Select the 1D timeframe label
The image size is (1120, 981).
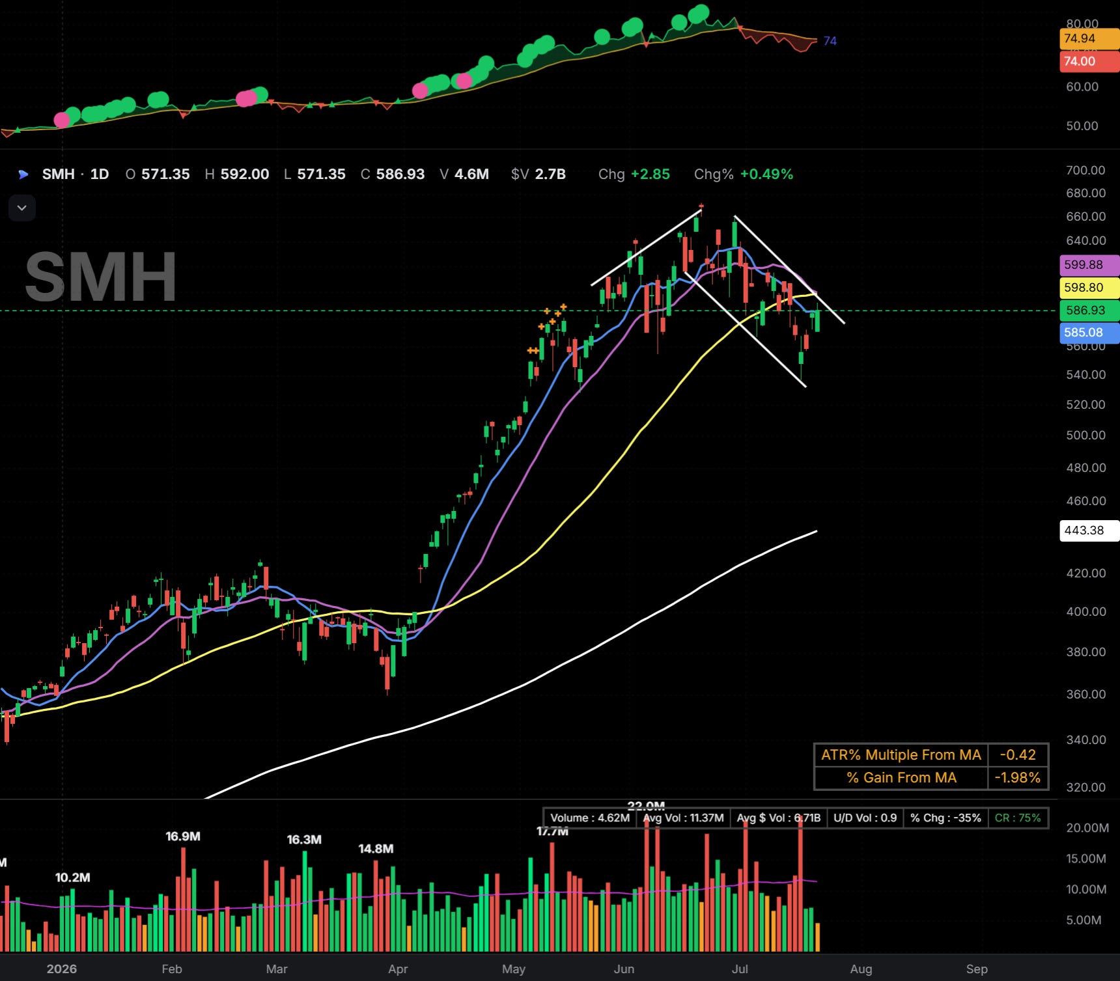[100, 174]
